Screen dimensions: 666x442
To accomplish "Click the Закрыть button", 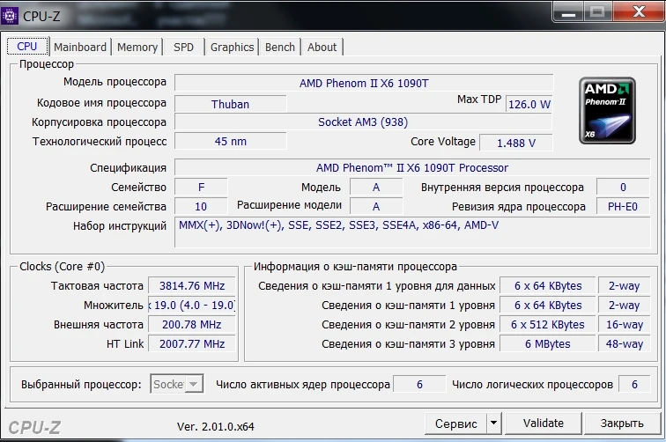I will (622, 424).
